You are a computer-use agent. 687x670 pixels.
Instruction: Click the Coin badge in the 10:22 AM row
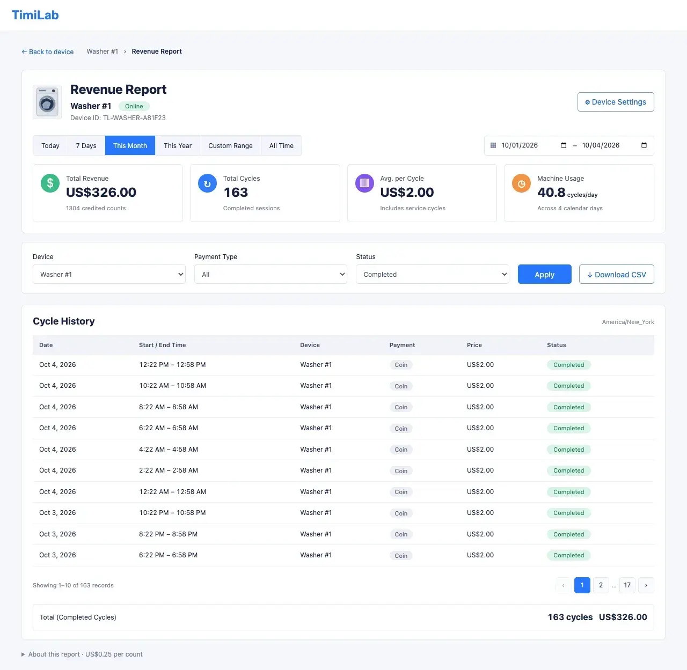(401, 386)
